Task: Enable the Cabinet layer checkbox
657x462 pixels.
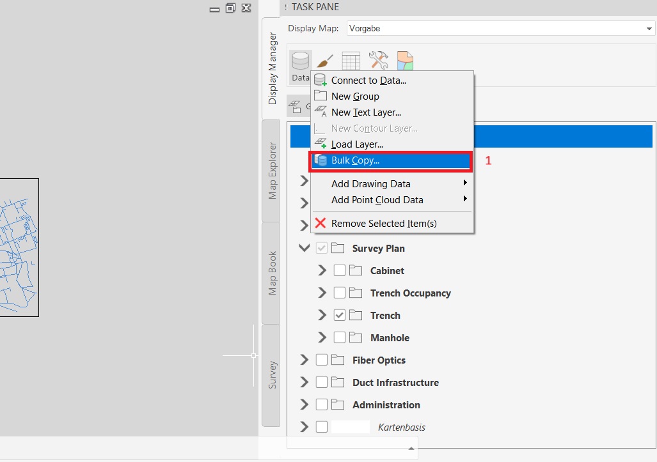Action: tap(340, 271)
